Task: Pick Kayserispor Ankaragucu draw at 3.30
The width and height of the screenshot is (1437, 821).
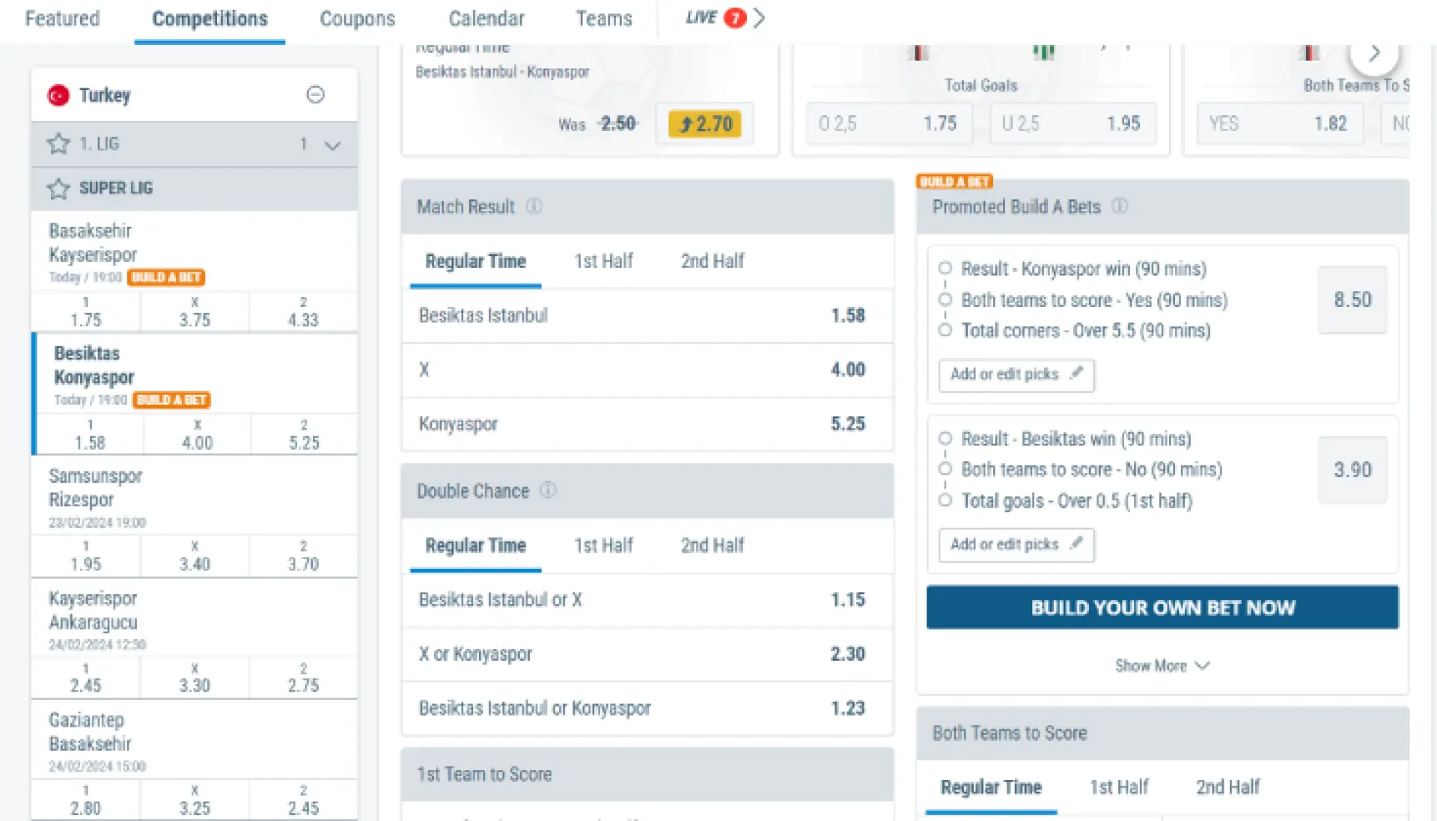Action: (x=195, y=678)
